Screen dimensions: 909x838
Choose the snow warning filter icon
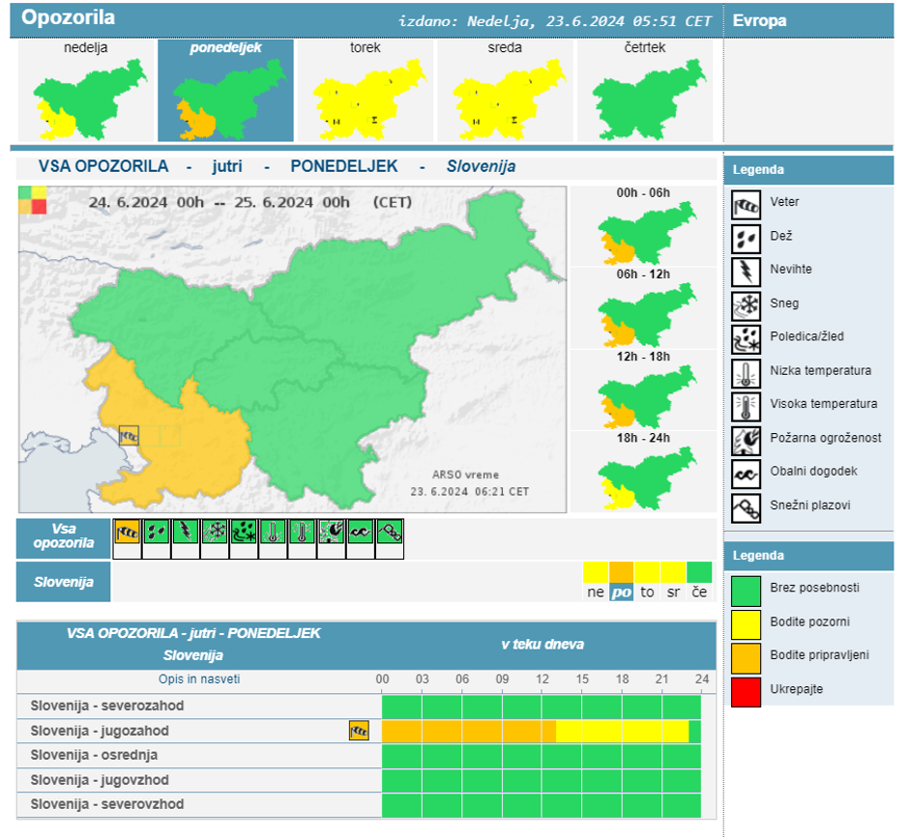(x=215, y=533)
